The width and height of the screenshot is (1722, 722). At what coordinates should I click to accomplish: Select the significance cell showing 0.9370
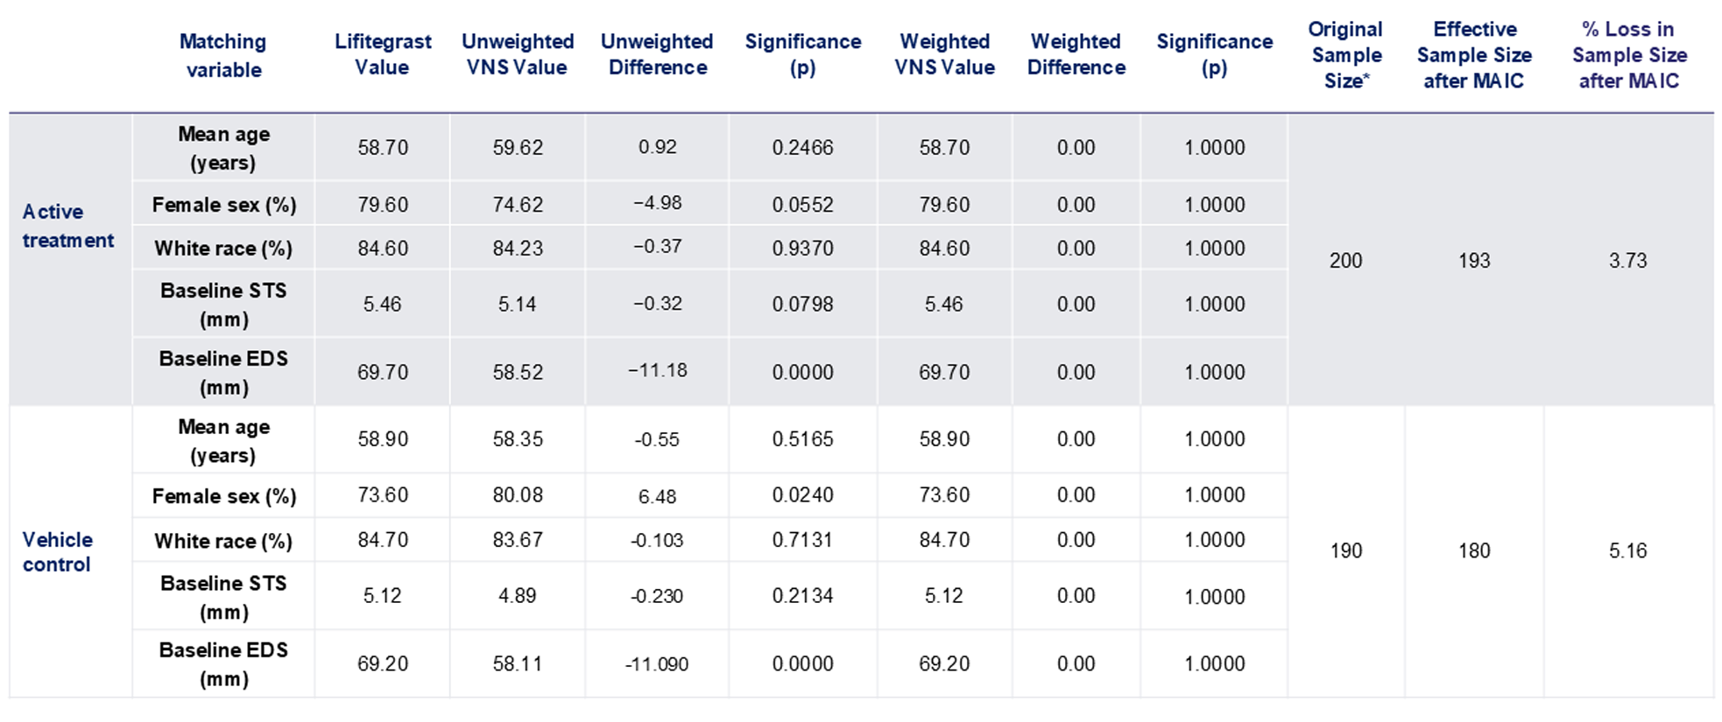pos(802,249)
